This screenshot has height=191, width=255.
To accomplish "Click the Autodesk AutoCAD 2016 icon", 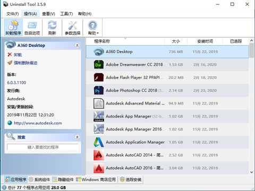I will tap(99, 168).
